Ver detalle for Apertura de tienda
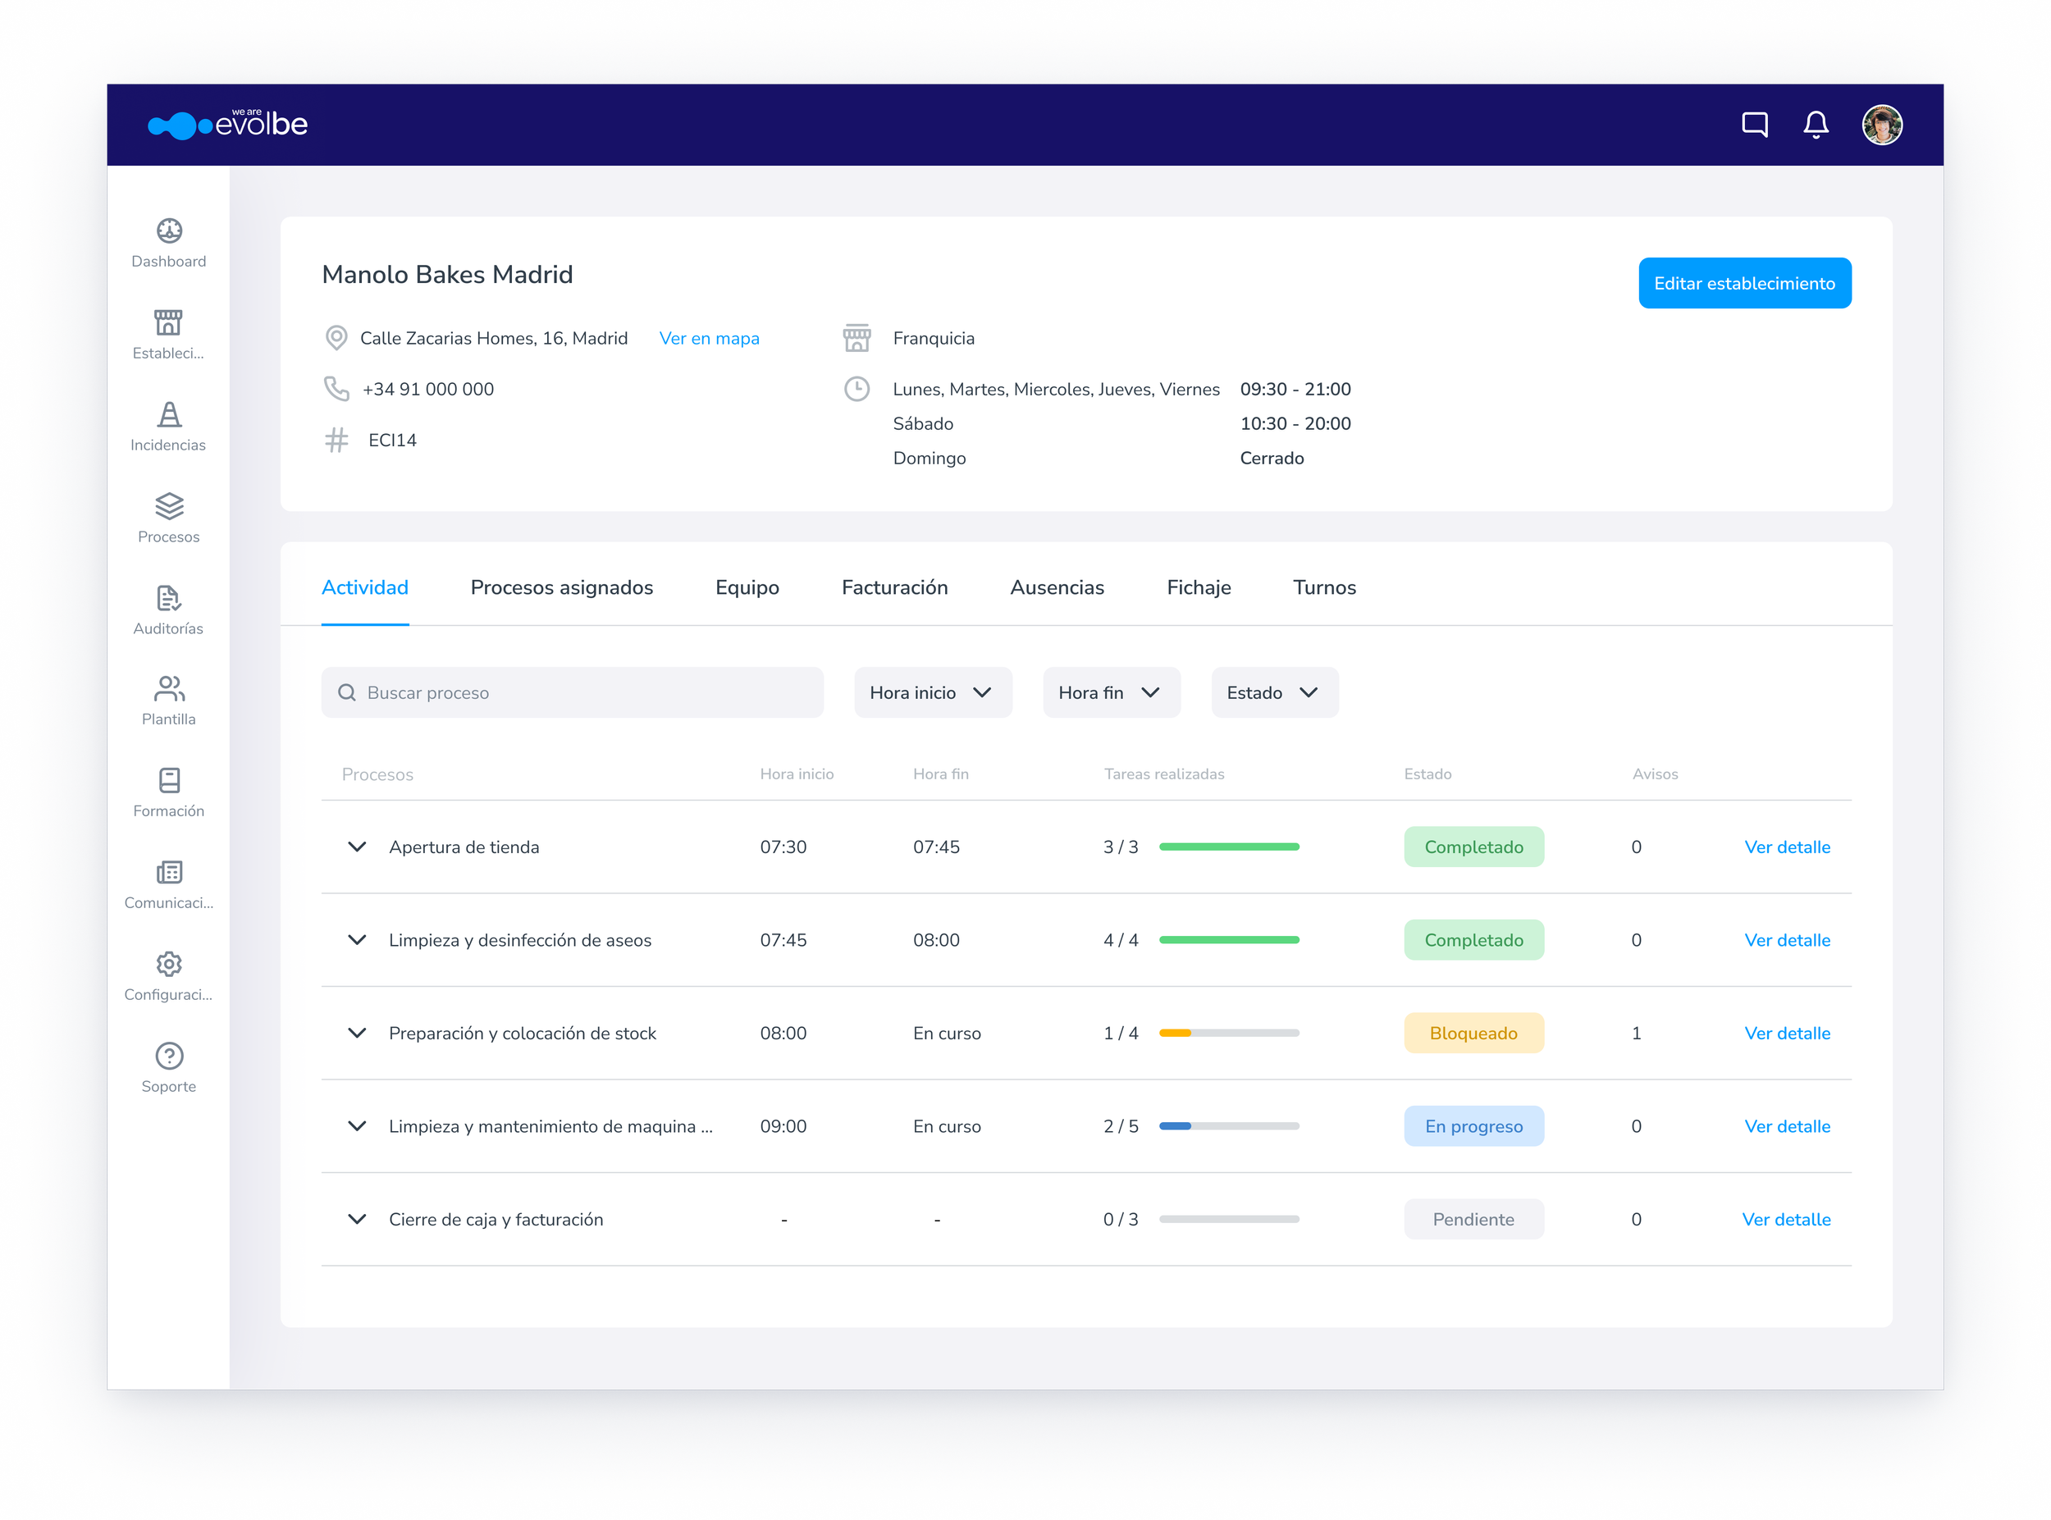Viewport: 2051px width, 1520px height. [1786, 847]
